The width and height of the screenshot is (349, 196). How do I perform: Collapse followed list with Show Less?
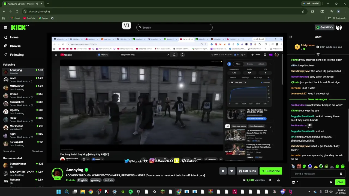click(x=37, y=151)
